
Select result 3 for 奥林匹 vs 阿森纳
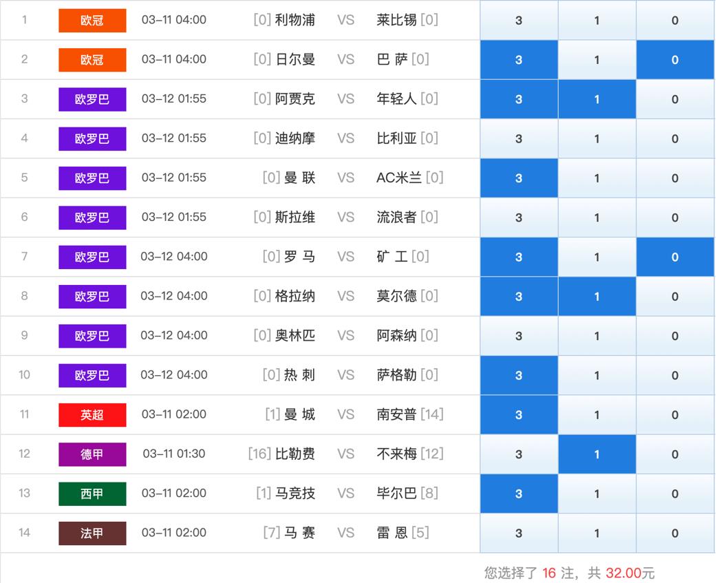(519, 336)
